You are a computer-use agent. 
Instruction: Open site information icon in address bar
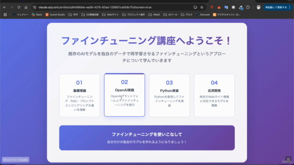(x=34, y=7)
